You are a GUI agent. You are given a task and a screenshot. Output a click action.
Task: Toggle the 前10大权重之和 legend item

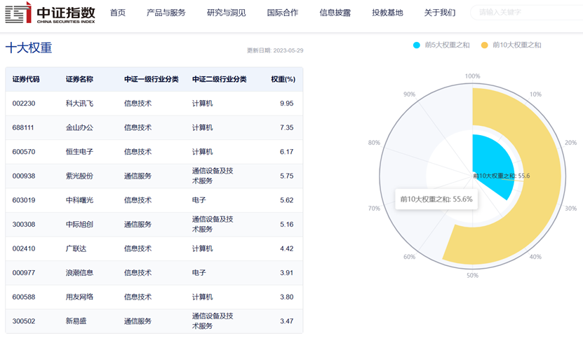[511, 45]
